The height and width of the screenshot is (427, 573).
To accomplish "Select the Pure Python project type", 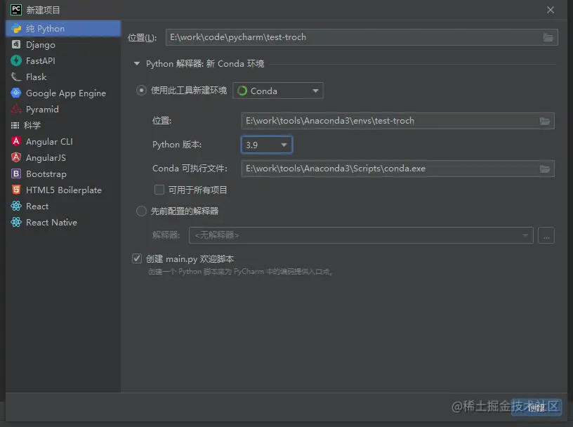I will point(63,29).
